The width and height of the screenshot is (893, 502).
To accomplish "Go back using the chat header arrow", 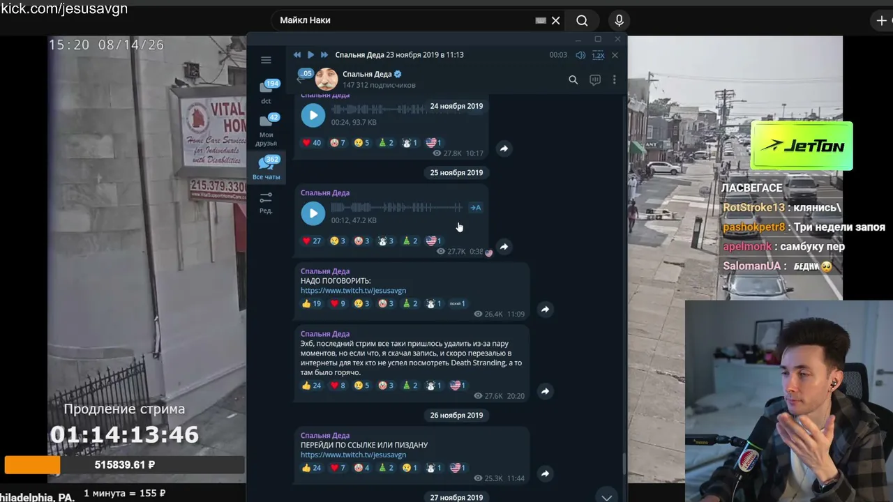I will click(x=299, y=80).
